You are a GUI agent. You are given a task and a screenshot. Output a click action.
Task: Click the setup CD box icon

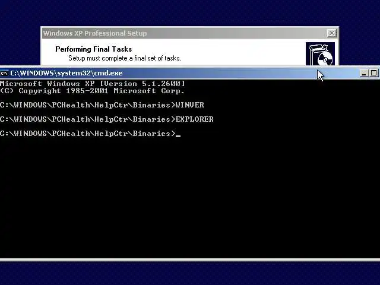coord(320,54)
